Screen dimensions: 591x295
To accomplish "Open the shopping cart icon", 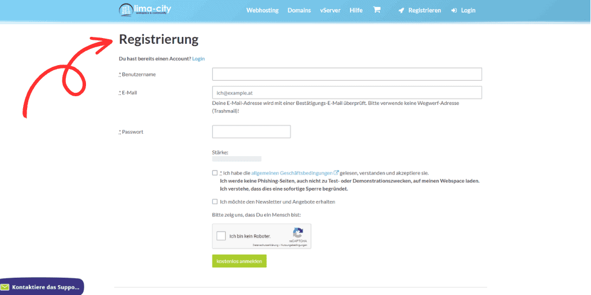I will click(377, 10).
